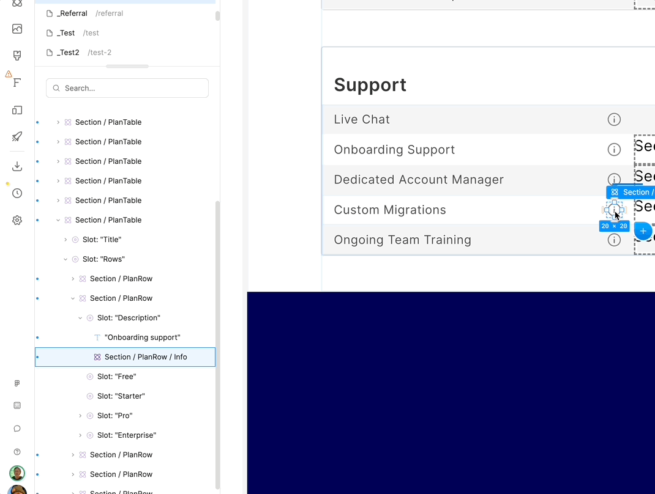Collapse the Slot: "Description" node

point(80,318)
